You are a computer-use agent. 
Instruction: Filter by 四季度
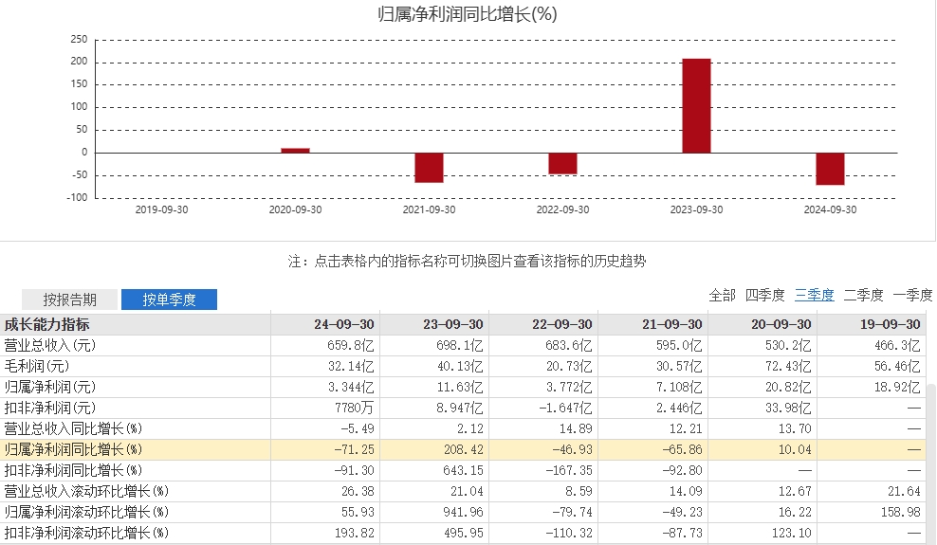point(764,295)
